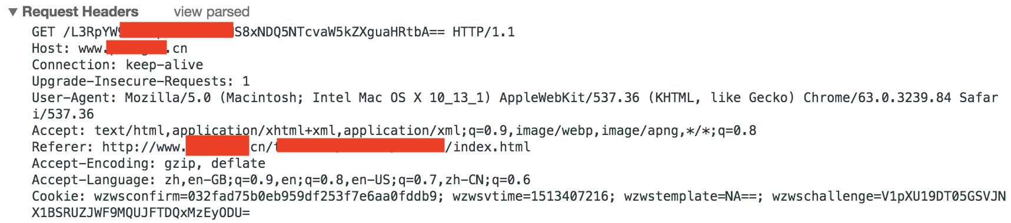Click the Host header line
This screenshot has height=223, width=1011.
[109, 48]
